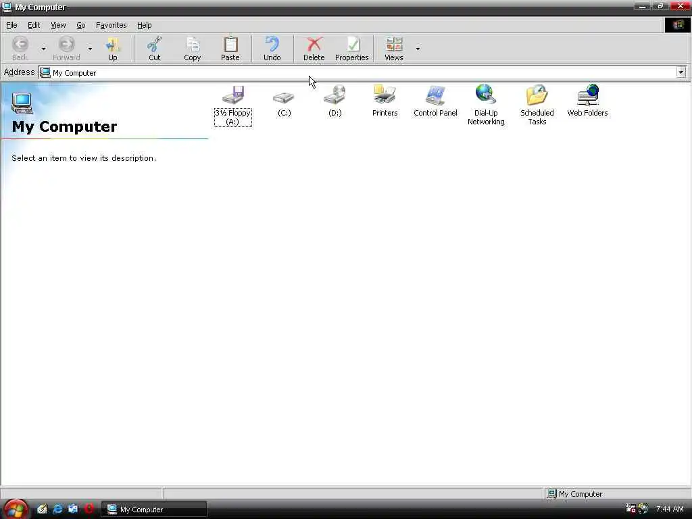Open the File menu
Image resolution: width=692 pixels, height=519 pixels.
12,25
